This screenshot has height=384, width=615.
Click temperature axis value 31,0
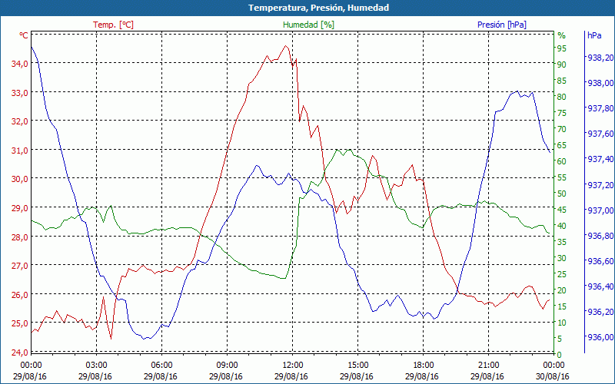(x=19, y=151)
